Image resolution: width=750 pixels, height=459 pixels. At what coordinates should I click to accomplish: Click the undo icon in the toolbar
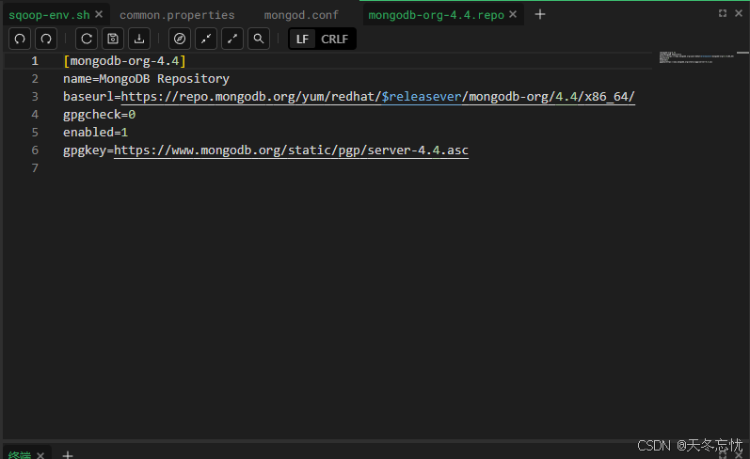coord(20,39)
